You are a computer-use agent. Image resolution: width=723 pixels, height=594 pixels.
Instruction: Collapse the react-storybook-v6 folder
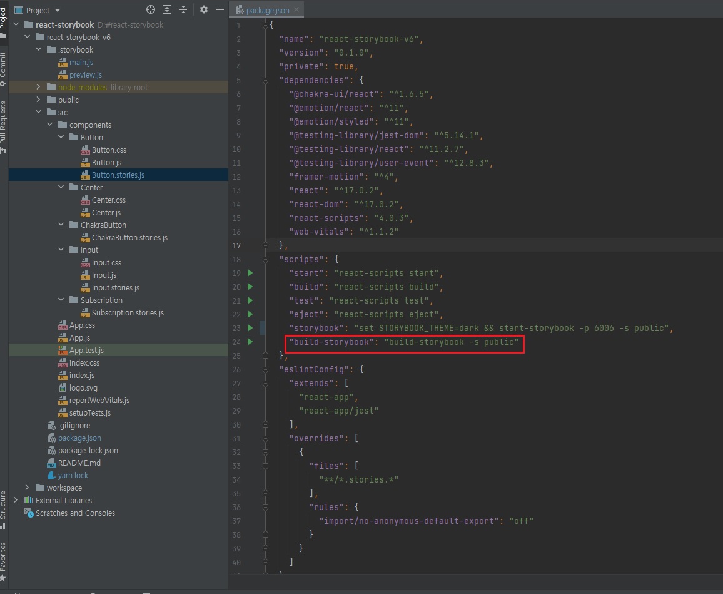point(27,37)
